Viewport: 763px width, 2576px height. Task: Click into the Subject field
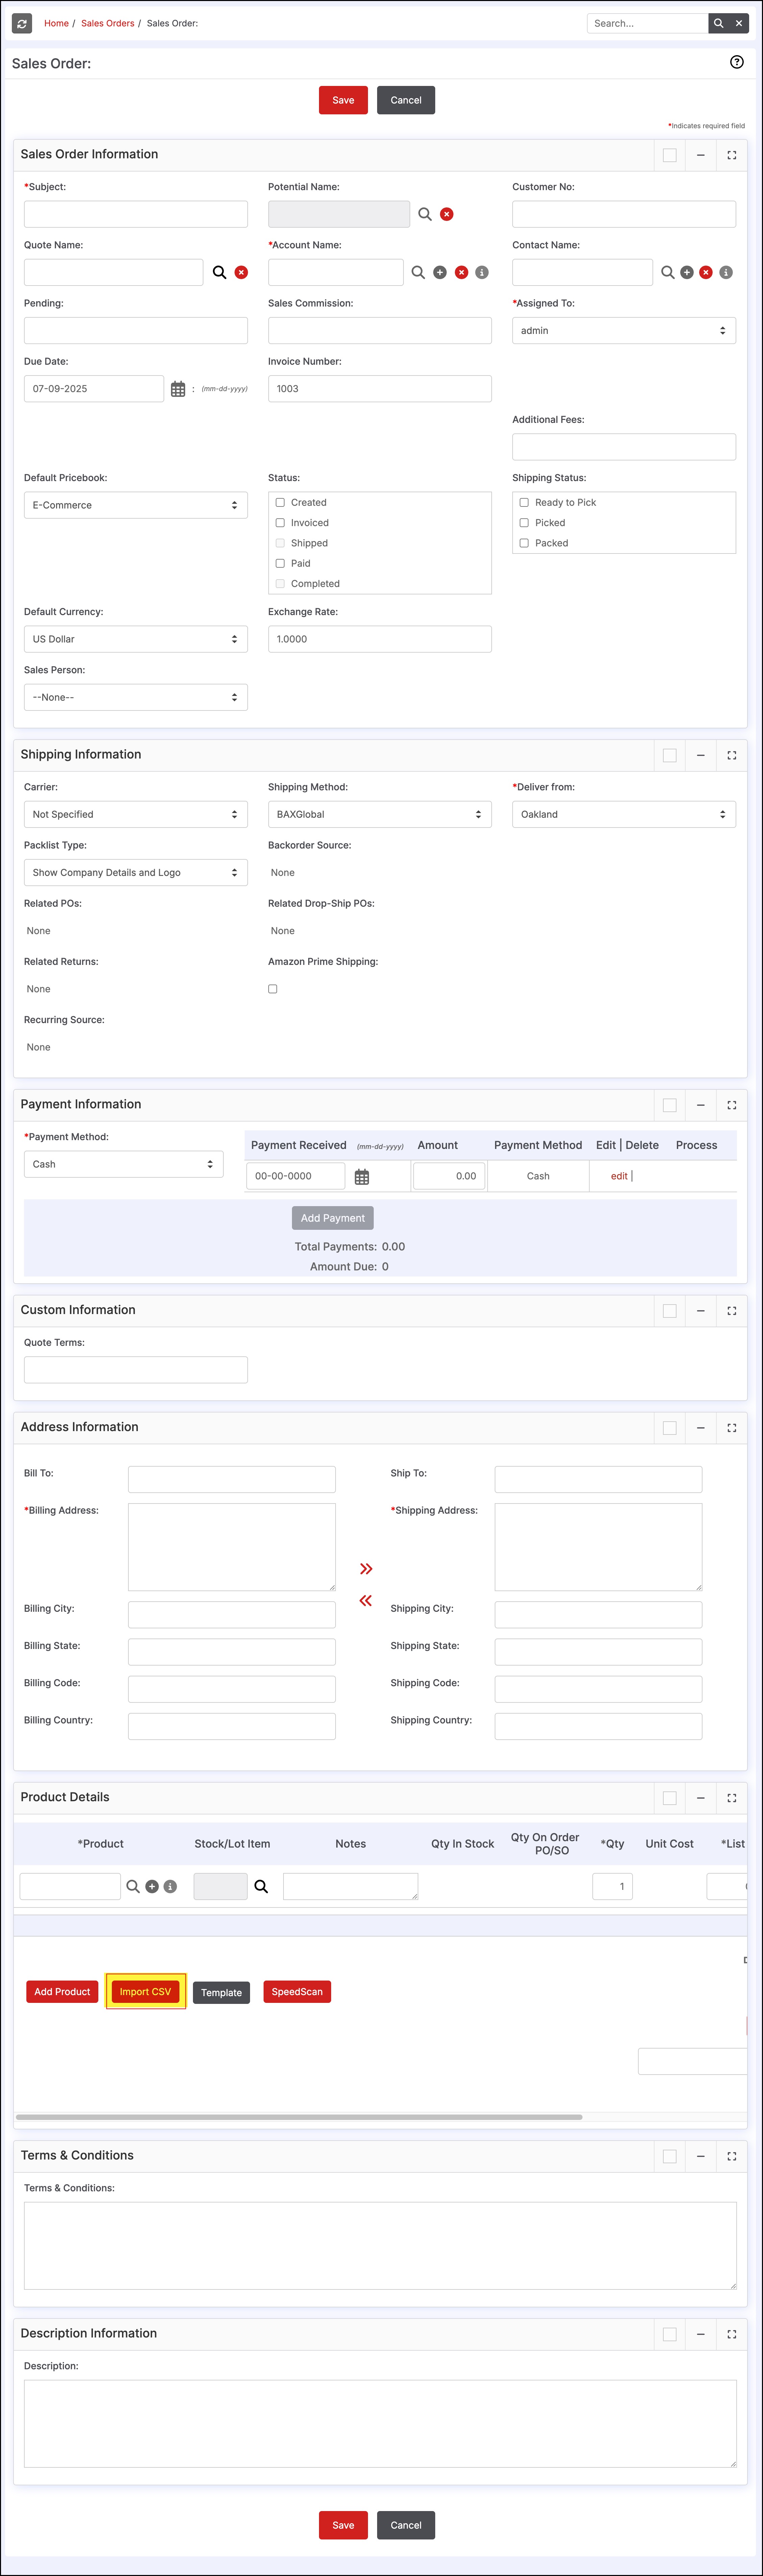point(136,214)
